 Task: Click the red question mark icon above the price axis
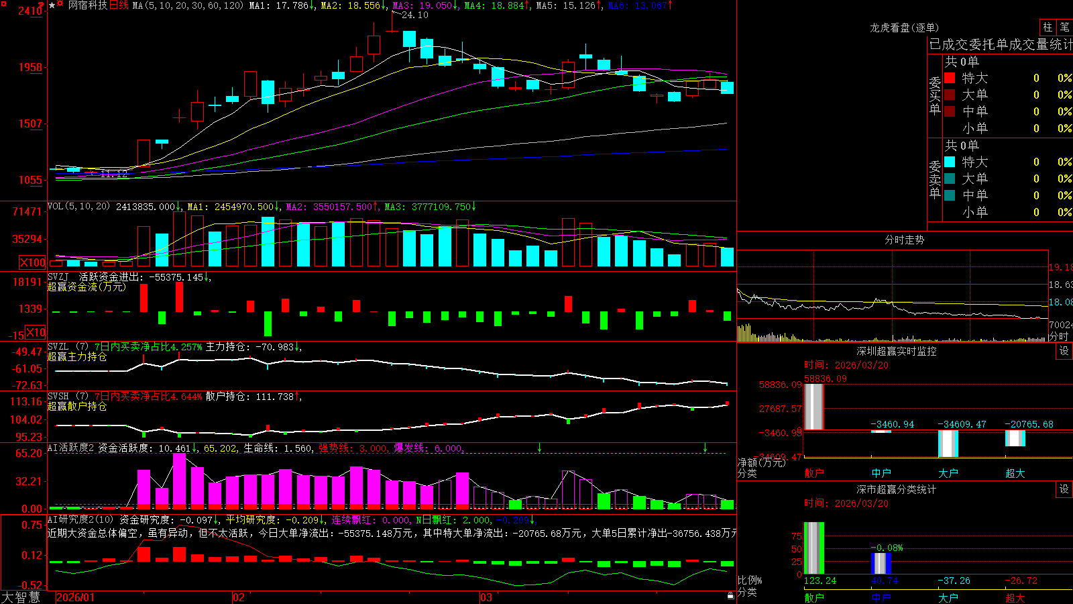point(42,5)
